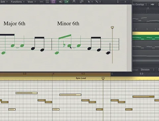Open the Functions menu
This screenshot has width=159, height=121.
[18, 2]
